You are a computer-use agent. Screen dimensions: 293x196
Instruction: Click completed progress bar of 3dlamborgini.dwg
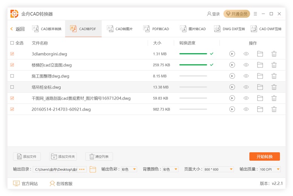click(x=193, y=54)
